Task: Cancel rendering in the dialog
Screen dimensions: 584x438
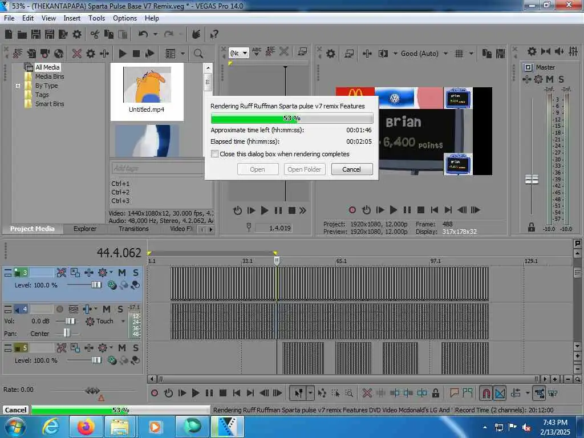Action: pyautogui.click(x=351, y=169)
